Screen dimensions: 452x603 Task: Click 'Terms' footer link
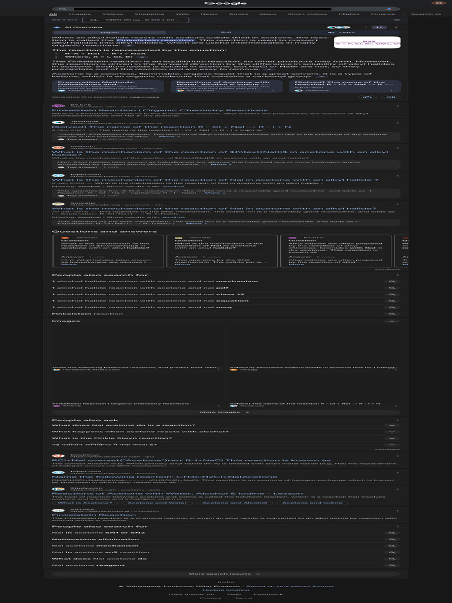(x=243, y=598)
